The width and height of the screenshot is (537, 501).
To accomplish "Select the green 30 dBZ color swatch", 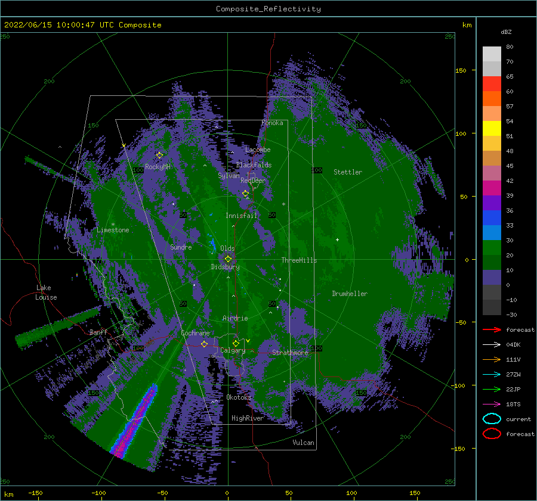I will pos(492,247).
